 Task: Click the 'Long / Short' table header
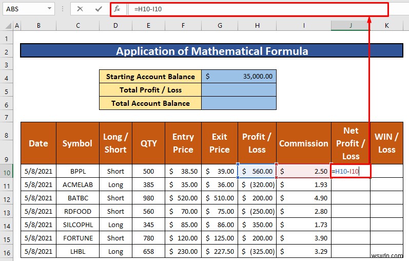point(115,143)
